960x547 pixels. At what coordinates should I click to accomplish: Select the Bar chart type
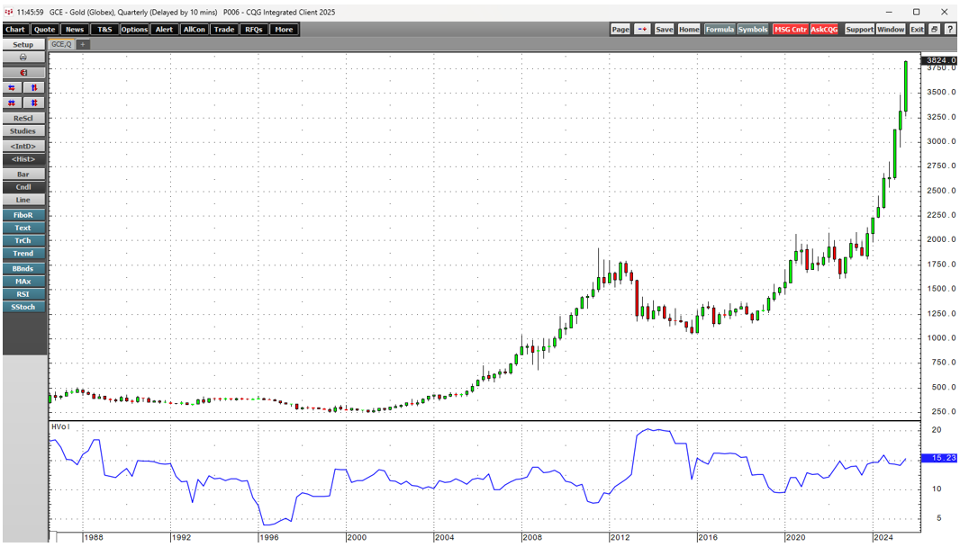(x=23, y=175)
